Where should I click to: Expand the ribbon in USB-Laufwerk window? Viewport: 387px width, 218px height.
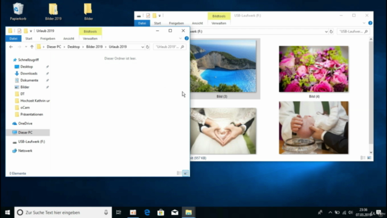coord(364,23)
